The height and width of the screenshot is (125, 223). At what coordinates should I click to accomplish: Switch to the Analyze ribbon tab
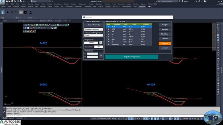pos(30,7)
